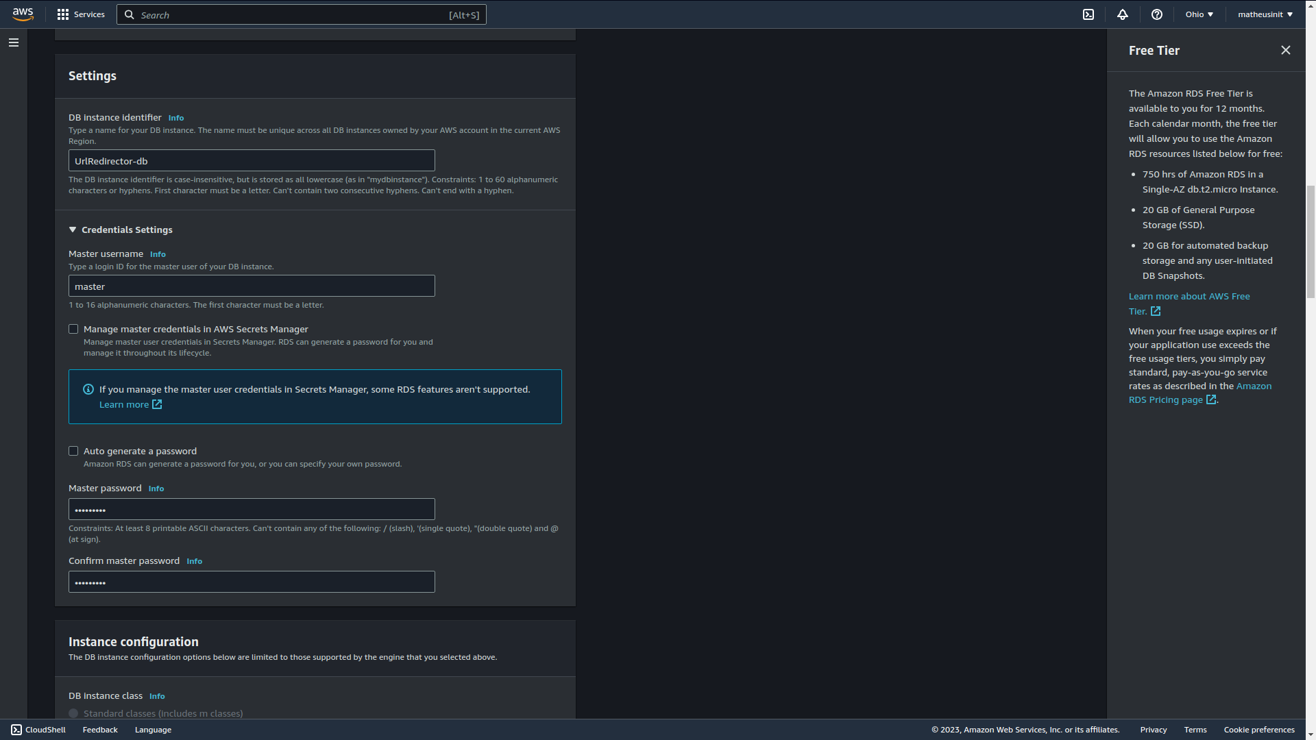Select Standard classes radio button
The width and height of the screenshot is (1316, 740).
pyautogui.click(x=74, y=714)
